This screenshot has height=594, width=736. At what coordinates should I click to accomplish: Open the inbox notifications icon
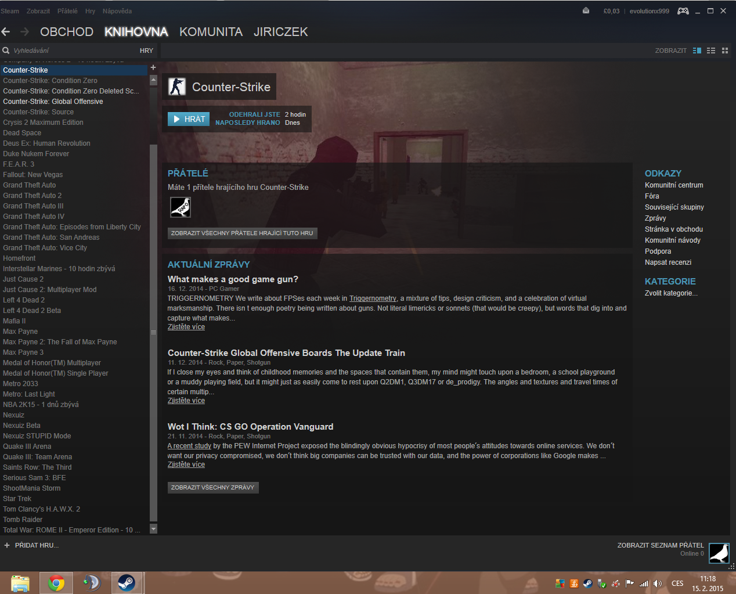pyautogui.click(x=586, y=11)
